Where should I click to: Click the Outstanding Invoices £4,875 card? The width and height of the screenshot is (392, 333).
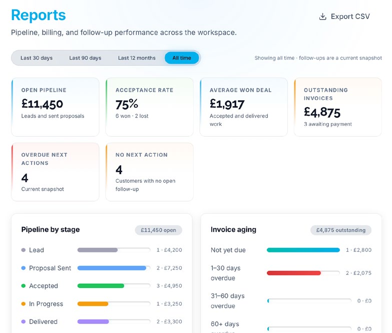click(338, 107)
